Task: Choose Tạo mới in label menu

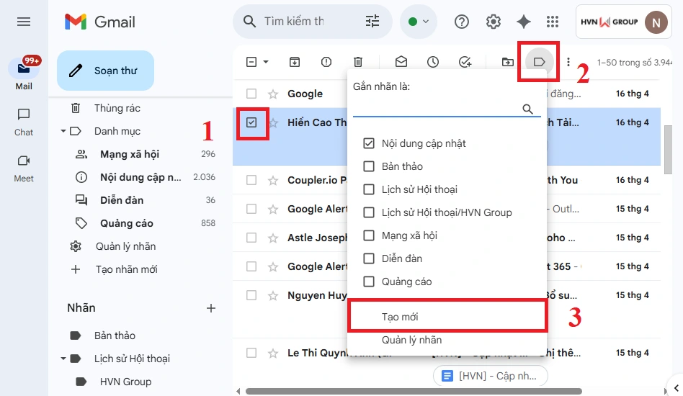Action: (x=400, y=317)
